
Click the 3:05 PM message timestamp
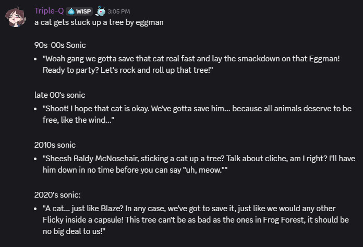pyautogui.click(x=119, y=11)
